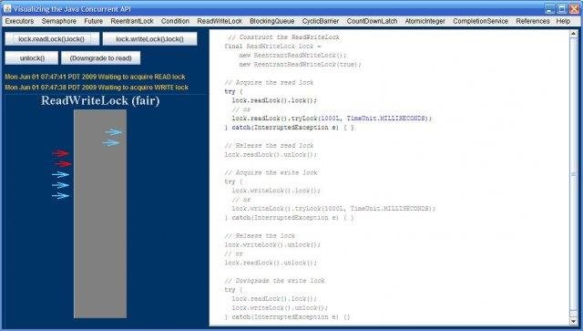The height and width of the screenshot is (331, 583).
Task: Click the unlock() button
Action: point(32,58)
